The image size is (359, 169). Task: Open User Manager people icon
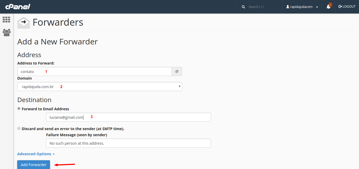pos(6,32)
